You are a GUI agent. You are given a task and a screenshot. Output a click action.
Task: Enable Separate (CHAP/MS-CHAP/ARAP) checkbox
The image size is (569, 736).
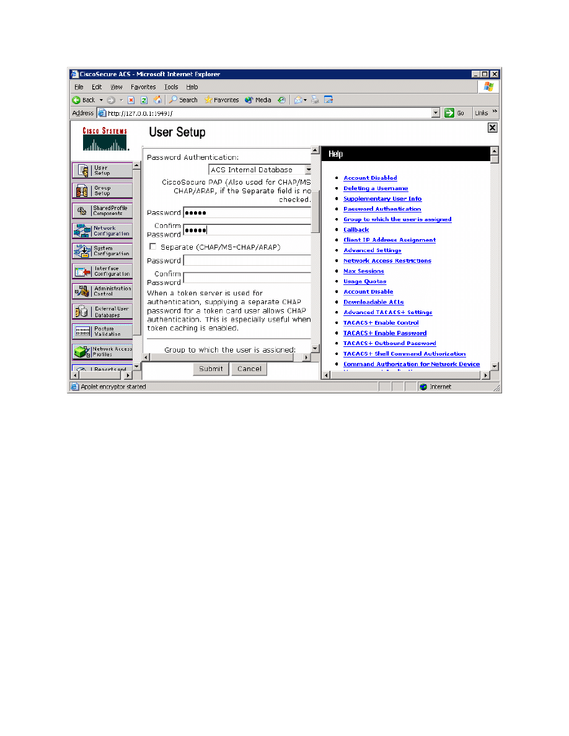[x=153, y=247]
